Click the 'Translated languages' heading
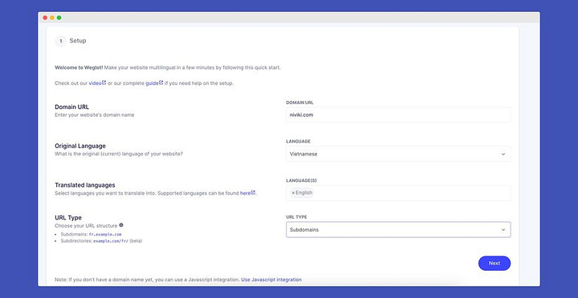The image size is (578, 298). click(x=85, y=185)
